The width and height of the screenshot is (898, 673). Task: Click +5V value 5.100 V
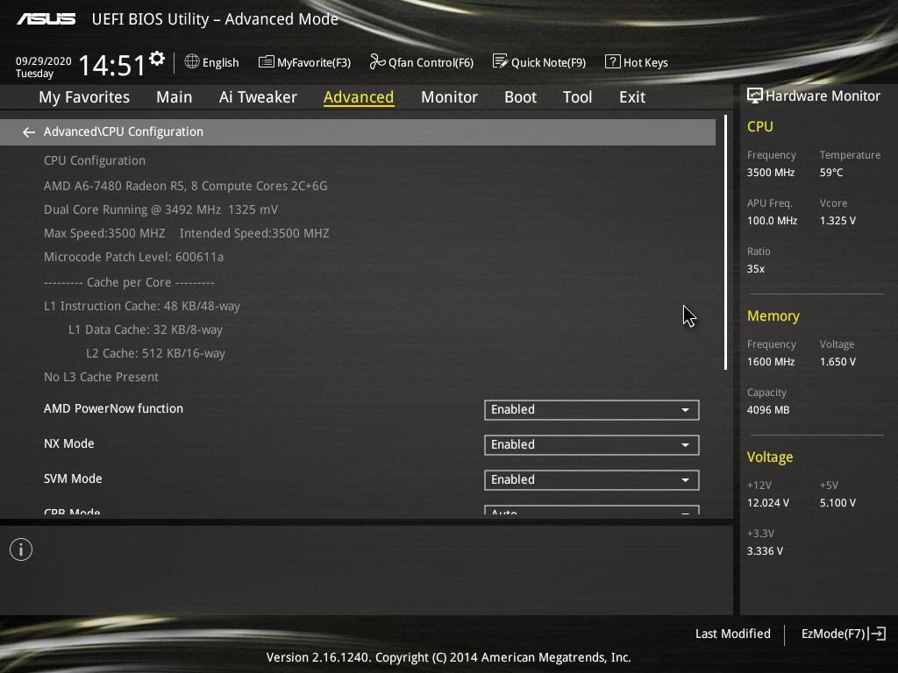(x=837, y=503)
